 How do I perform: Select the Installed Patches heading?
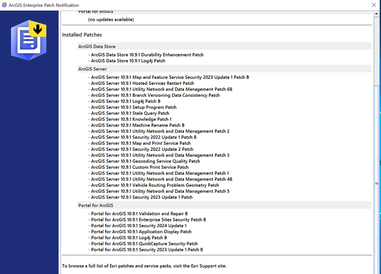tap(82, 35)
